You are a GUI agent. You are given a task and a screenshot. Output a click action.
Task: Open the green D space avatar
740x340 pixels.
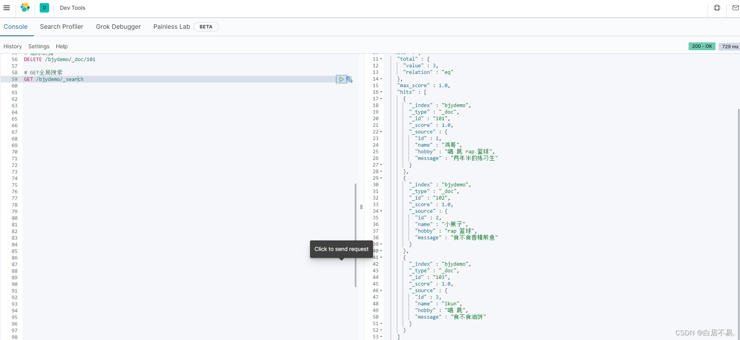tap(44, 8)
